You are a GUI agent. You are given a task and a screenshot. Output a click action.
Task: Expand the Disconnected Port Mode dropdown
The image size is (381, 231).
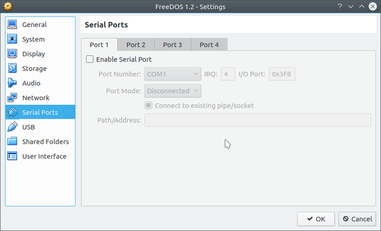(x=173, y=91)
